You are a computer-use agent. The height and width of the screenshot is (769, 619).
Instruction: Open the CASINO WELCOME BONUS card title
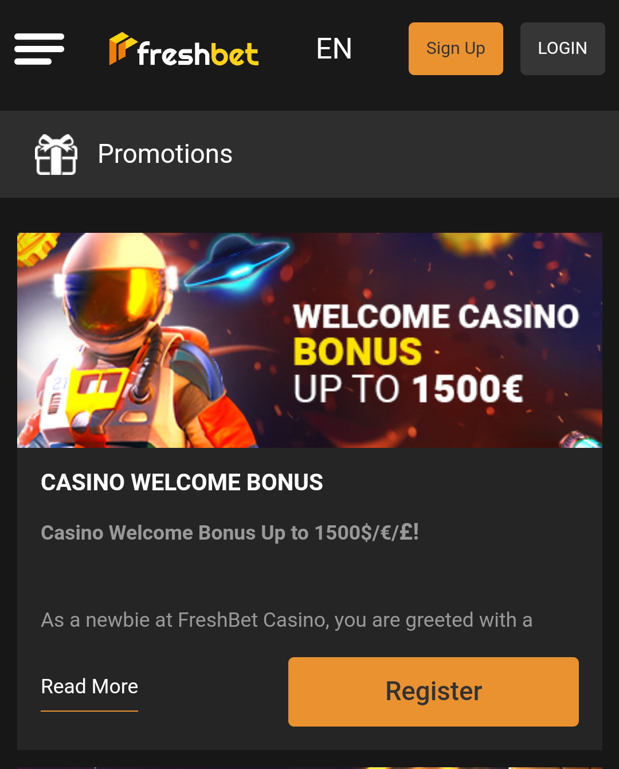[x=182, y=482]
